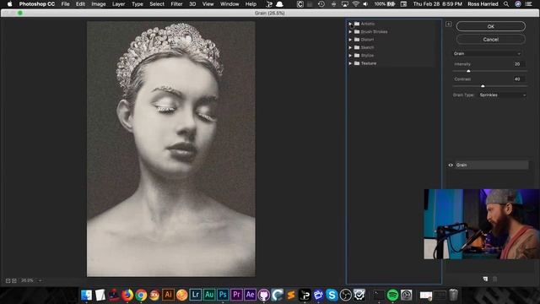Expand the Distort filter folder
The height and width of the screenshot is (304, 540).
pos(350,40)
